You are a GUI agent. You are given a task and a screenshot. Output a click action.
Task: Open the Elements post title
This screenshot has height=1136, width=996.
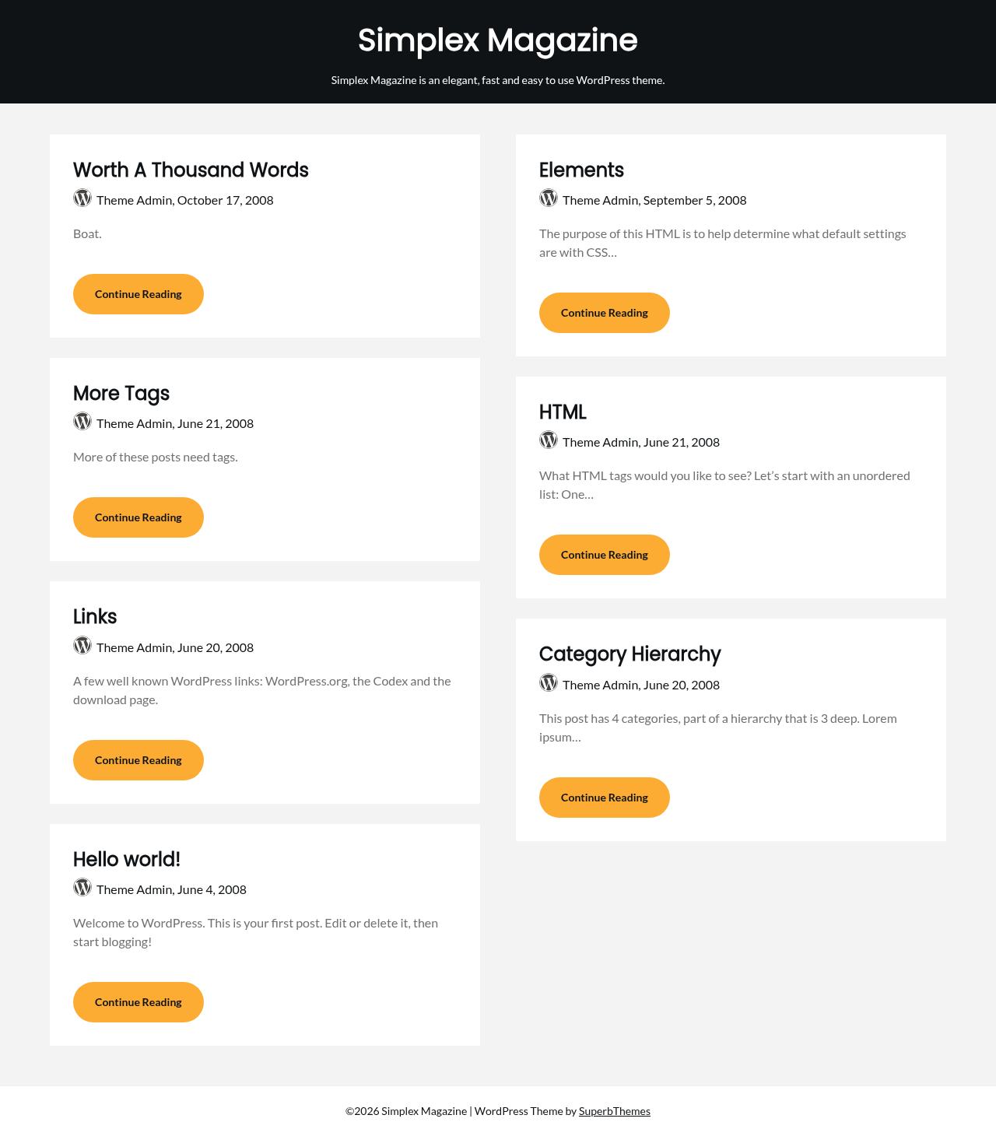581,170
